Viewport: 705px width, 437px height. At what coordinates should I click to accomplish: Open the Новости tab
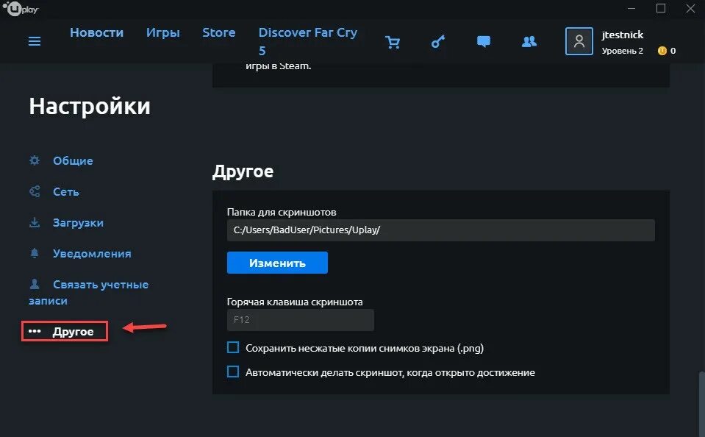[96, 32]
